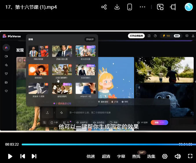Open the blue user avatar profile
This screenshot has height=163, width=196.
[x=188, y=7]
